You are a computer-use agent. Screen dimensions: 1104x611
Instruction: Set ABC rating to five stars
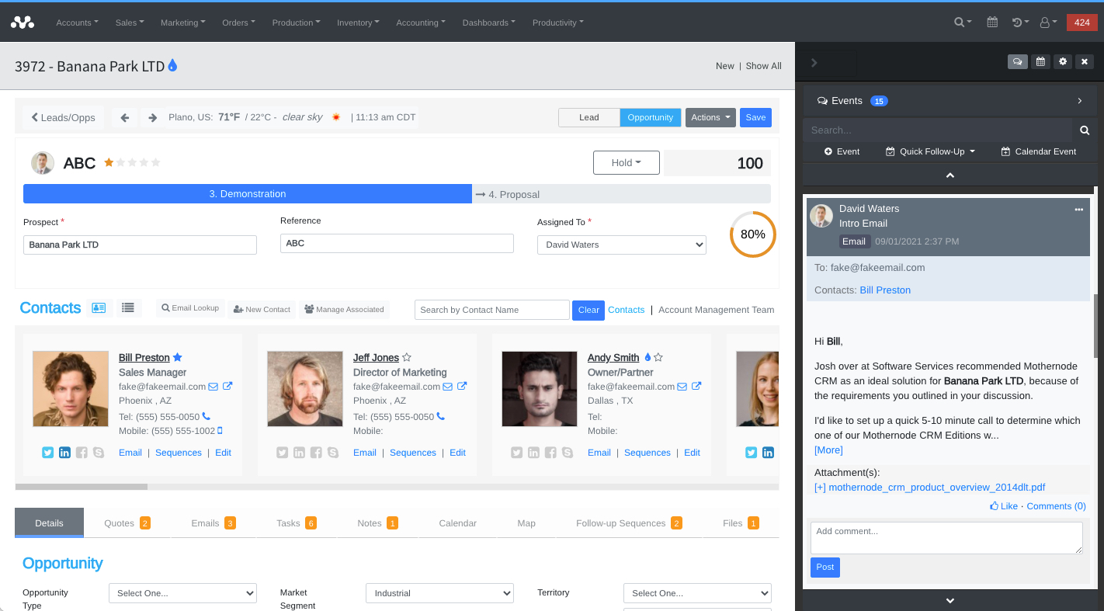(156, 162)
